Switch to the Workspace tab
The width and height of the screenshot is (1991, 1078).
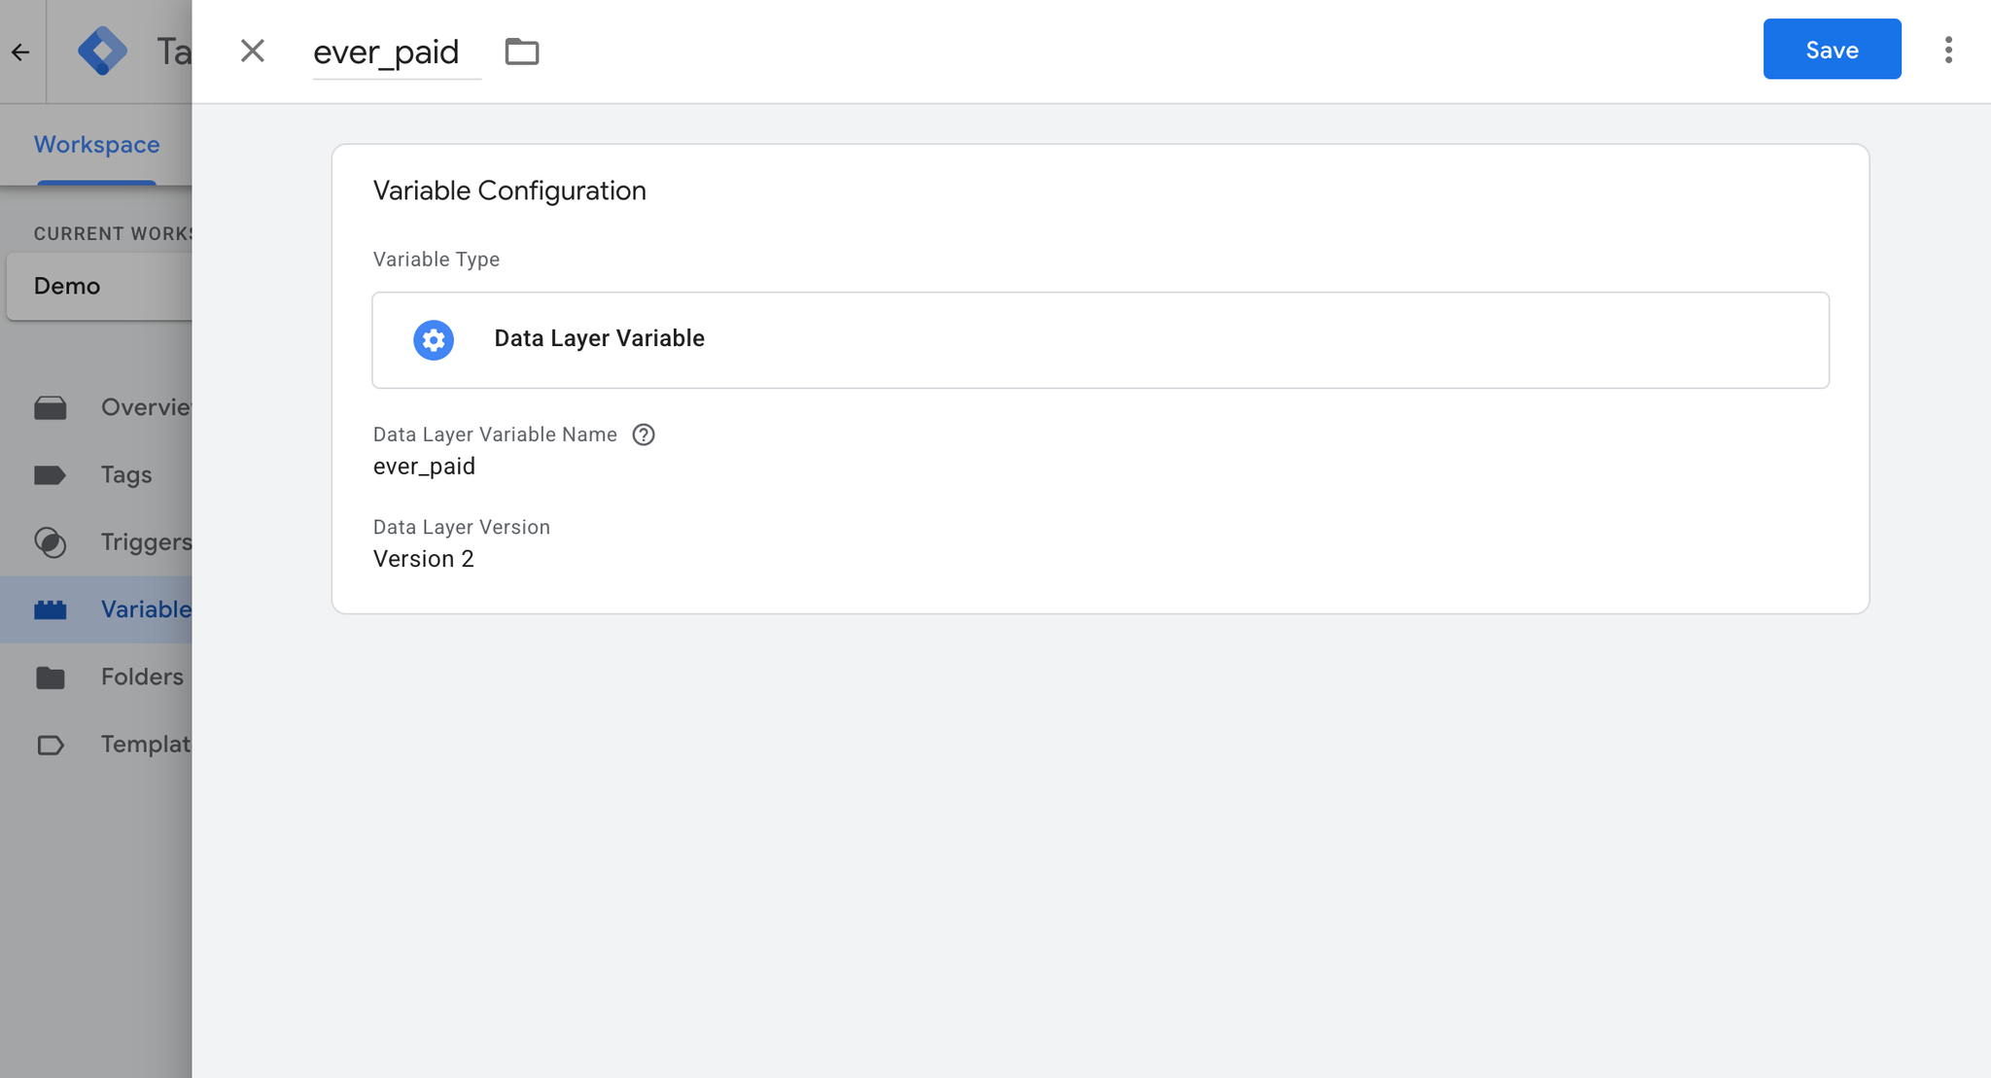[x=96, y=145]
